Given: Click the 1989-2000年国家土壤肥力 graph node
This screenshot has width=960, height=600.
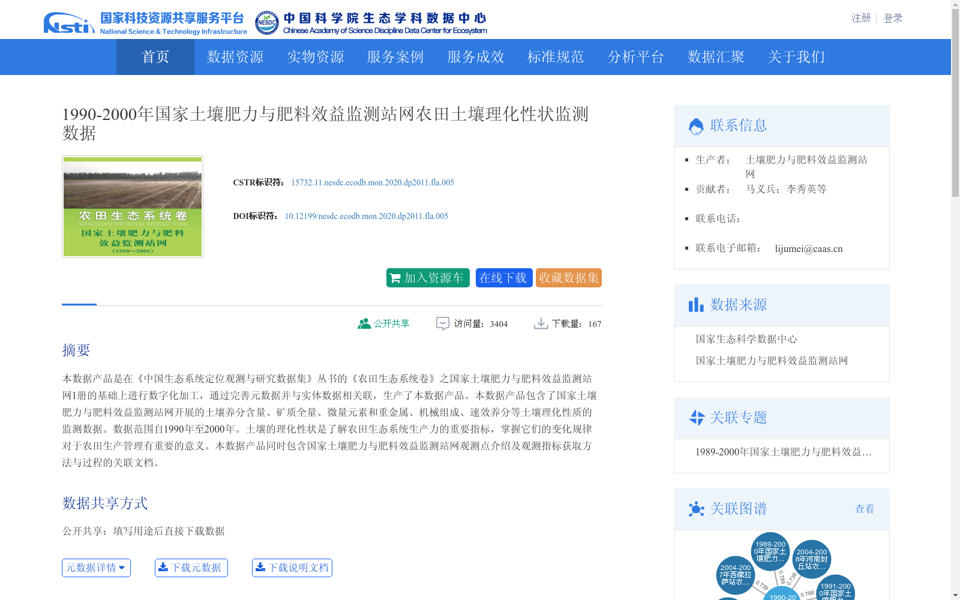Looking at the screenshot, I should (x=770, y=551).
